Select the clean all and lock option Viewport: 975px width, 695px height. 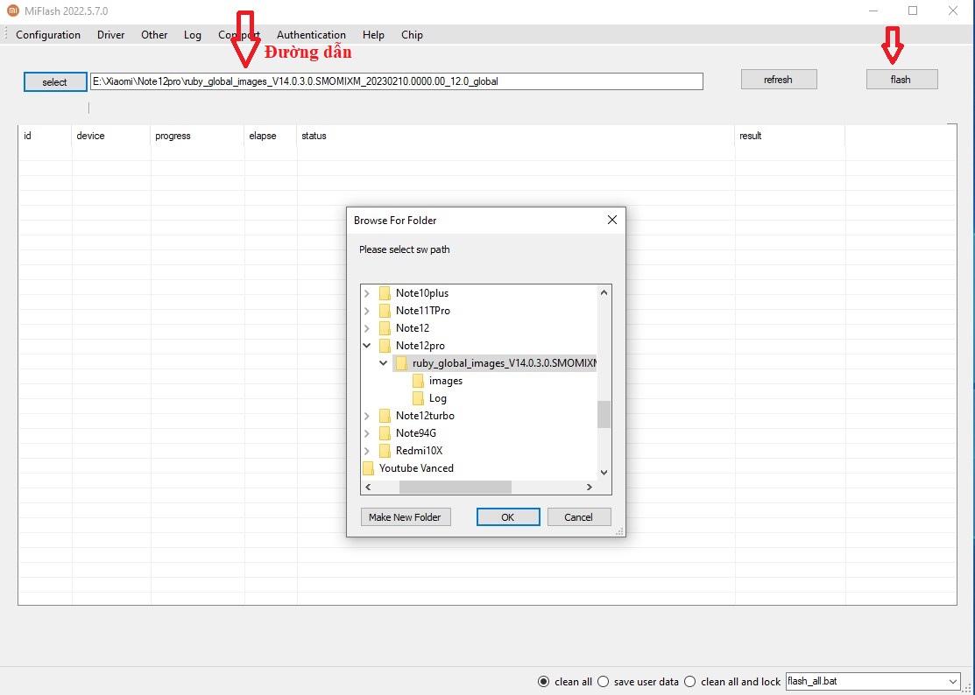689,681
